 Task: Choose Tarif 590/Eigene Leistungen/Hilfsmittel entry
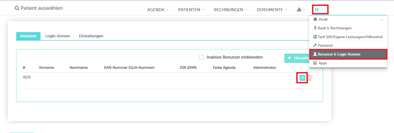pos(348,37)
